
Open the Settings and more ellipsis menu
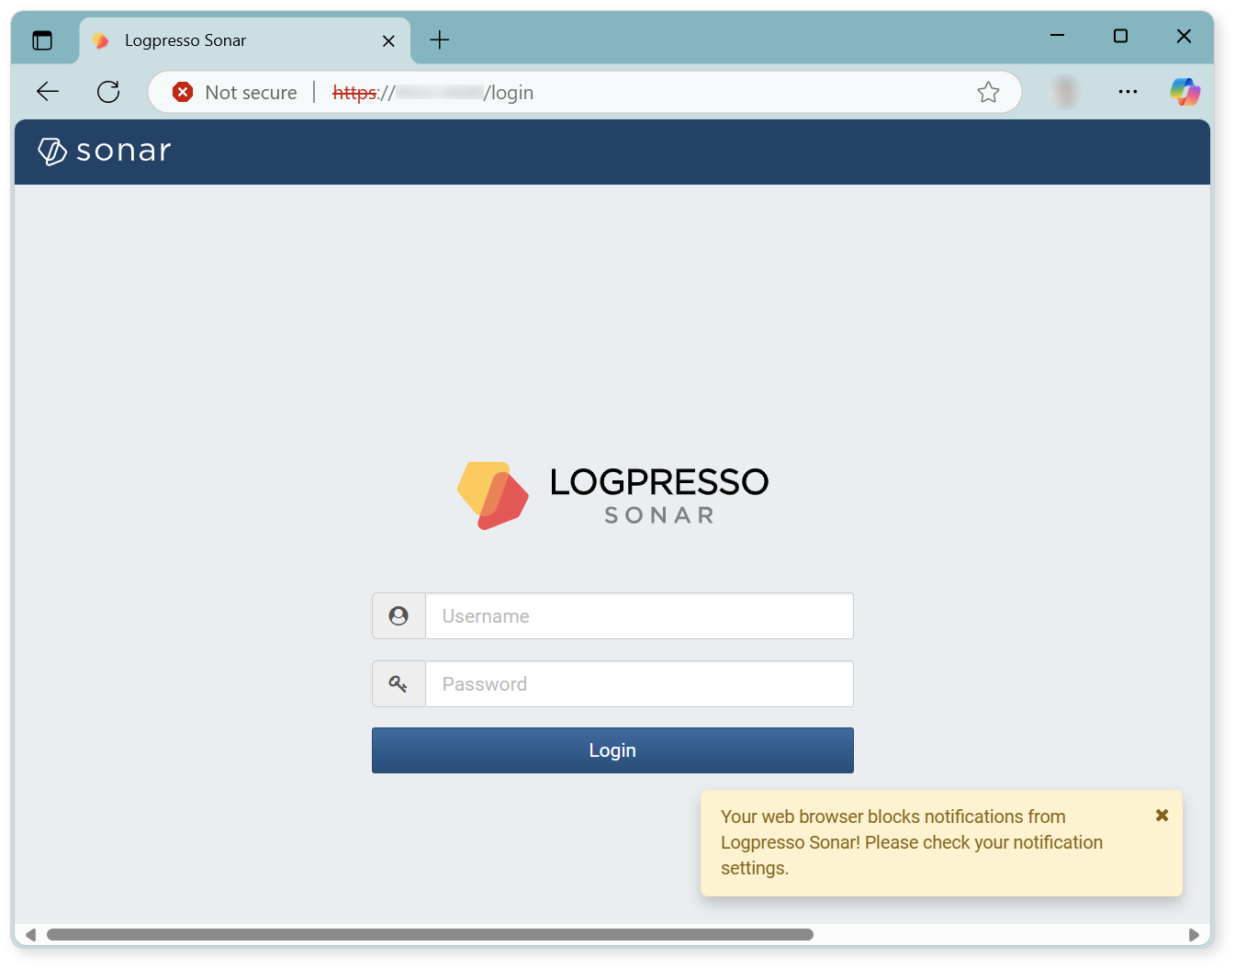click(x=1128, y=92)
